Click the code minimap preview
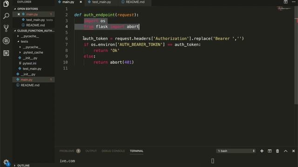 click(284, 8)
